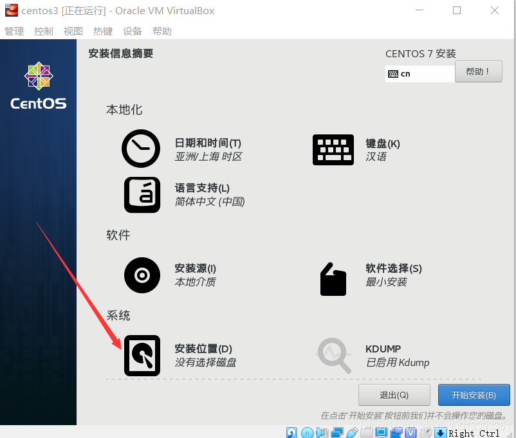Click the CentOS logo in the sidebar
This screenshot has height=438, width=516.
tap(39, 86)
